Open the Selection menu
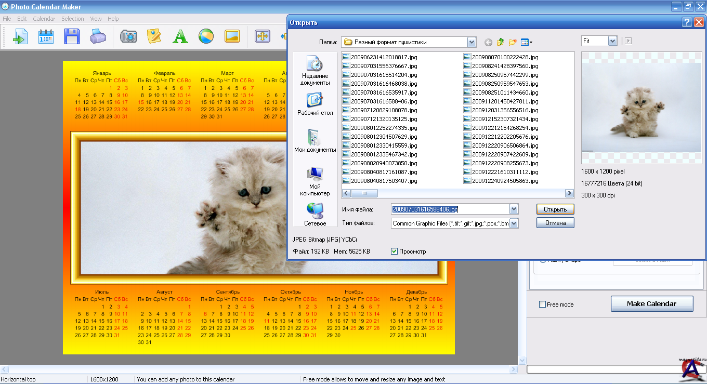Image resolution: width=707 pixels, height=384 pixels. tap(72, 19)
